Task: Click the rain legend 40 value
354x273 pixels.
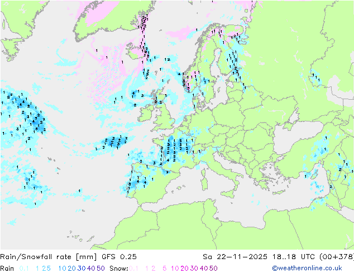Action: click(91, 269)
